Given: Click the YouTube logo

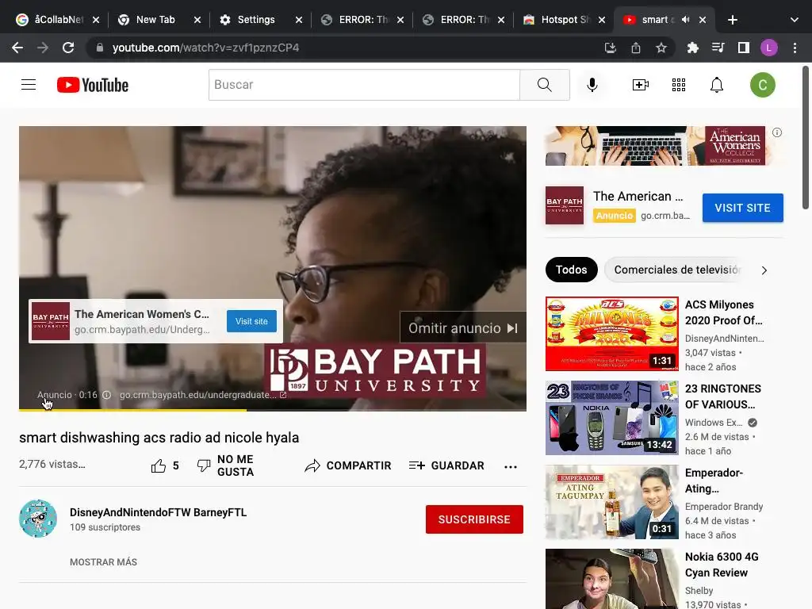Looking at the screenshot, I should tap(93, 85).
